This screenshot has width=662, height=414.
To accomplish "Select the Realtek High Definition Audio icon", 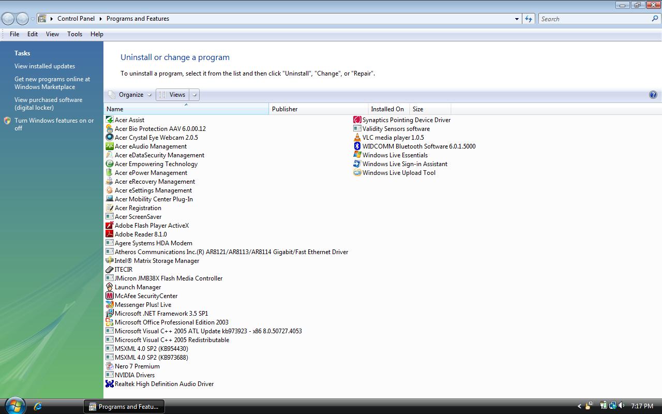I will [x=109, y=384].
